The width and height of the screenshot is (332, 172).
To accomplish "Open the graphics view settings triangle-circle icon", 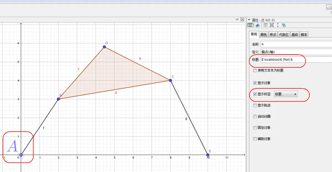I will click(258, 25).
